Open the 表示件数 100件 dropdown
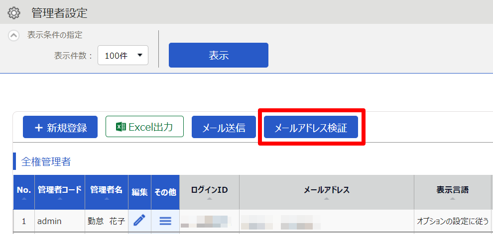493x234 pixels. [123, 56]
